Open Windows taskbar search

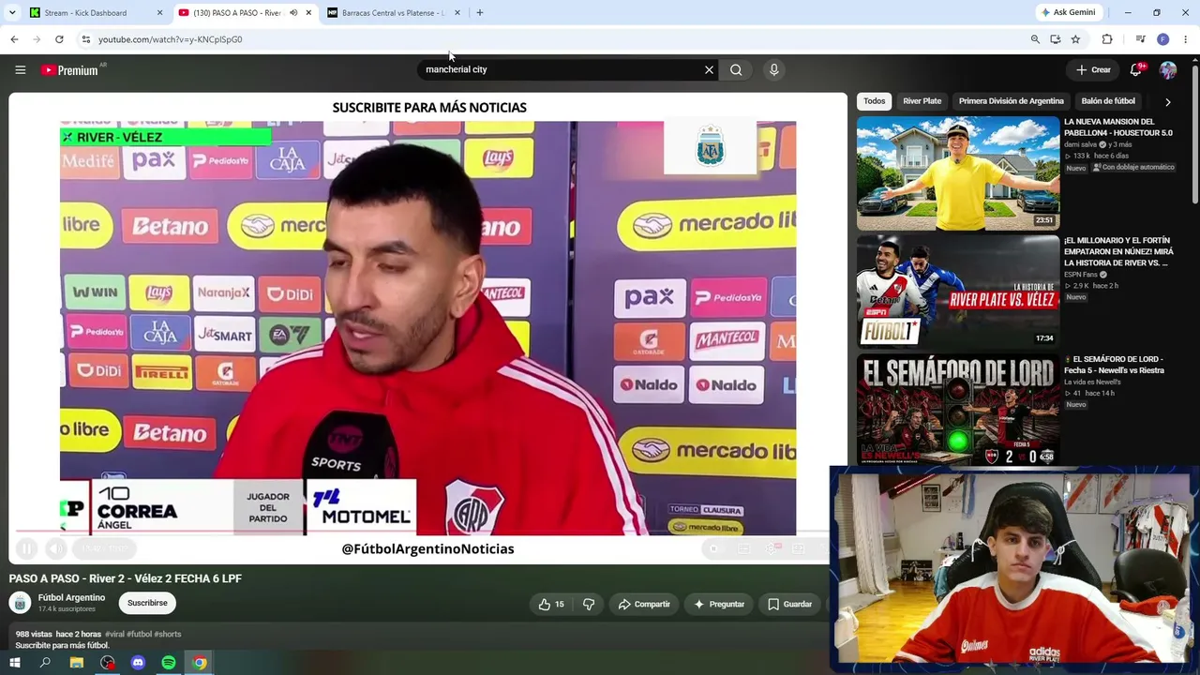(x=45, y=663)
